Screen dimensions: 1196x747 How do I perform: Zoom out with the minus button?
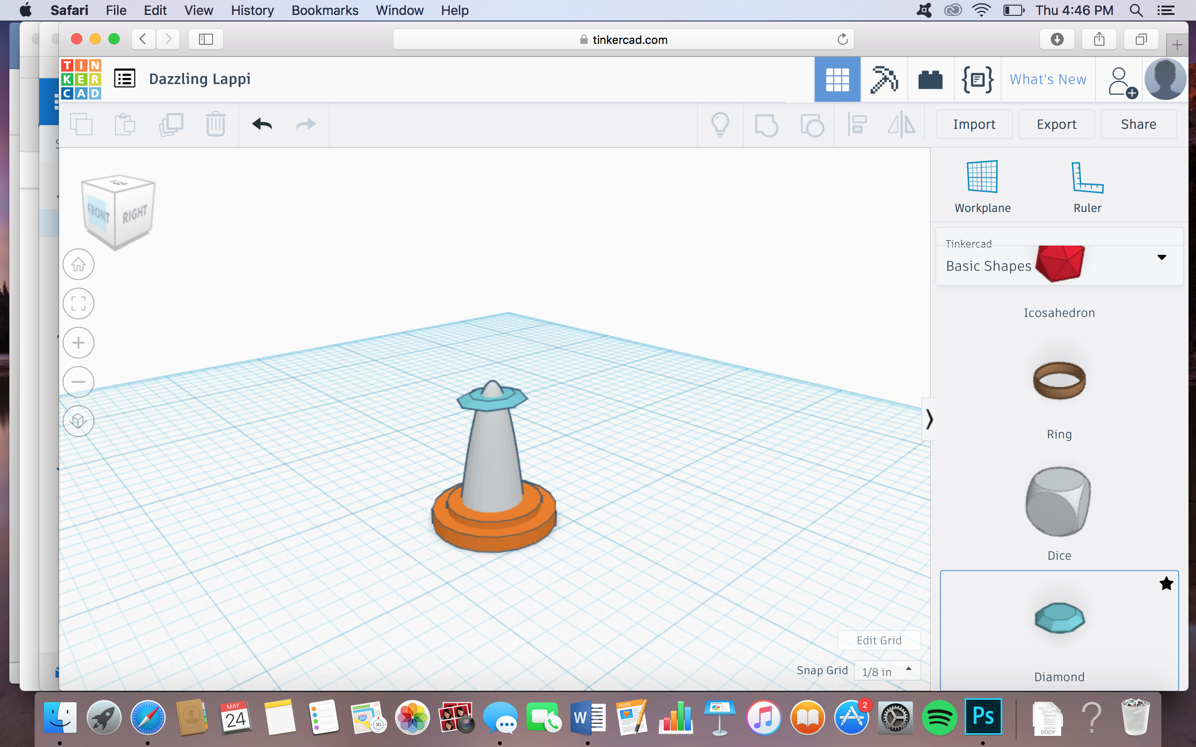[78, 381]
